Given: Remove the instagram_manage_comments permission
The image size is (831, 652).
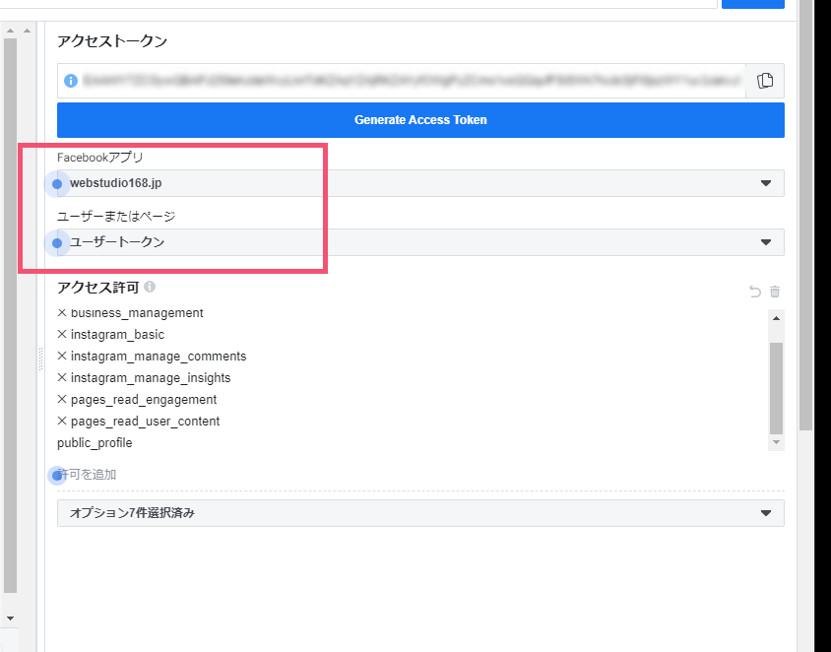Looking at the screenshot, I should 62,357.
